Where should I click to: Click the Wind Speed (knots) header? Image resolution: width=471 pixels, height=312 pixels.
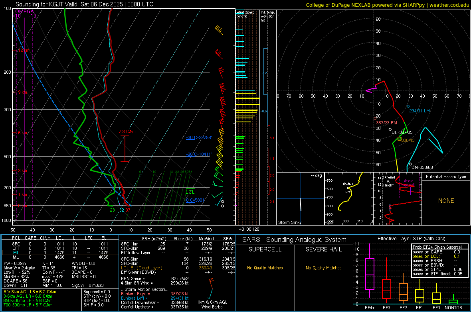click(245, 14)
